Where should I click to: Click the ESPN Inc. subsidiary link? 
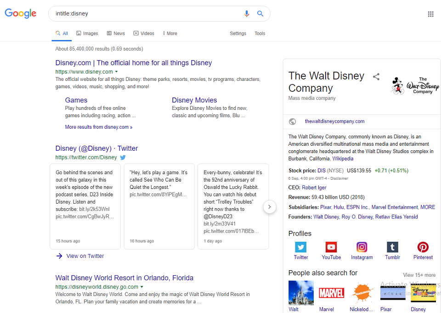point(357,207)
